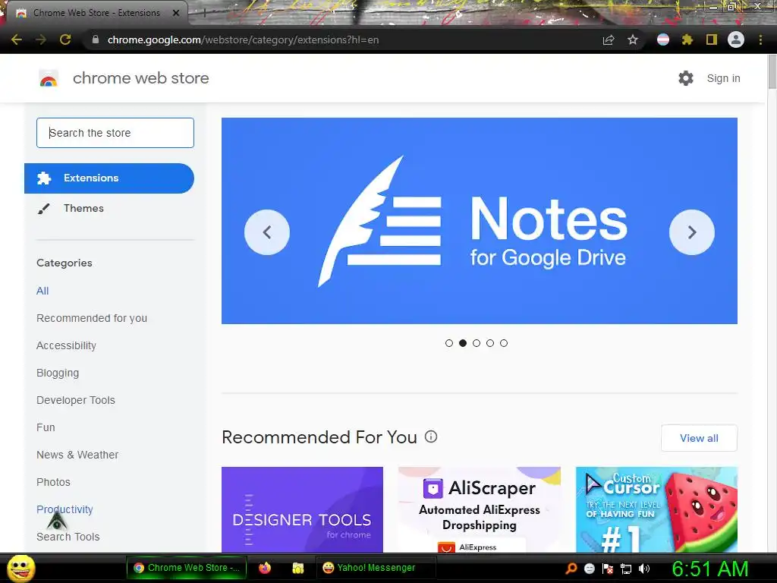Select the third carousel dot
777x583 pixels.
pyautogui.click(x=477, y=343)
